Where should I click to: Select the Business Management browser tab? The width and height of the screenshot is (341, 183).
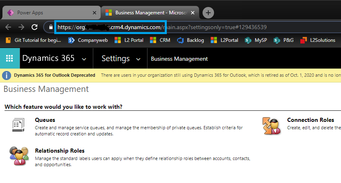point(148,13)
